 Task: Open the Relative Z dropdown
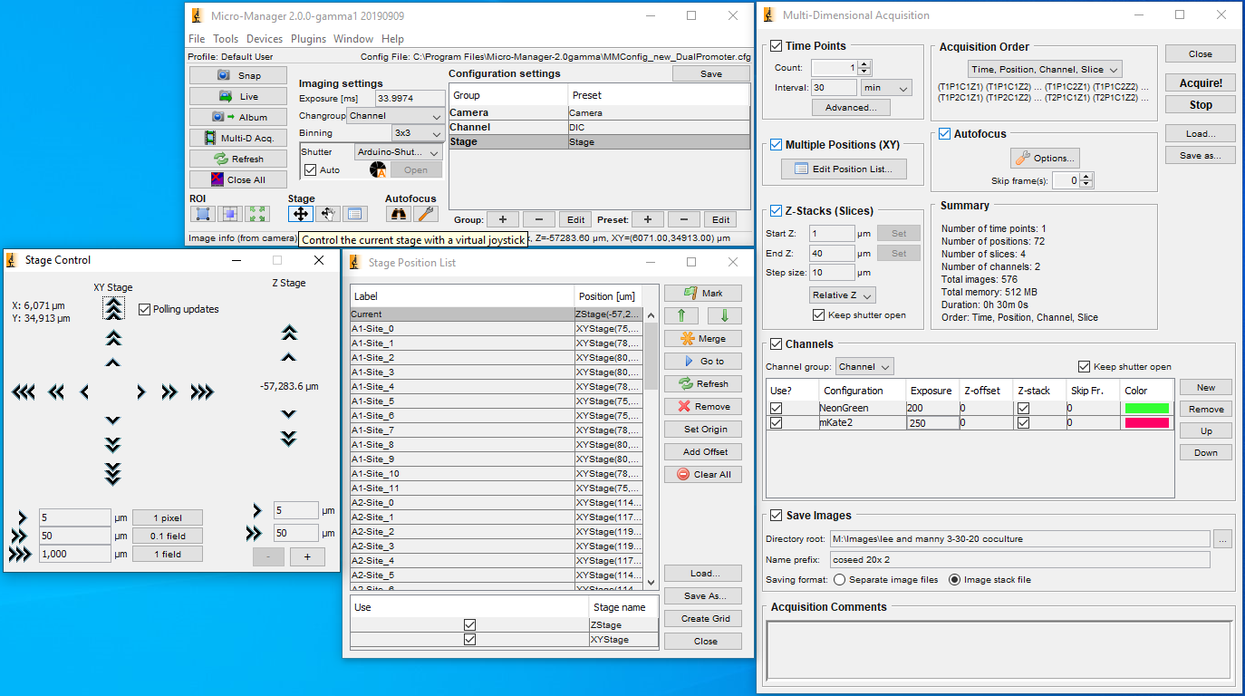click(843, 295)
